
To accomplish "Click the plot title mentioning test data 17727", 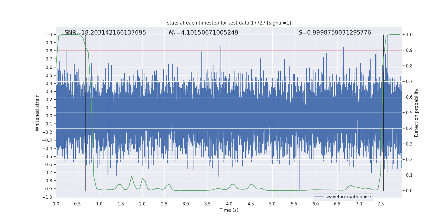I will pyautogui.click(x=229, y=23).
